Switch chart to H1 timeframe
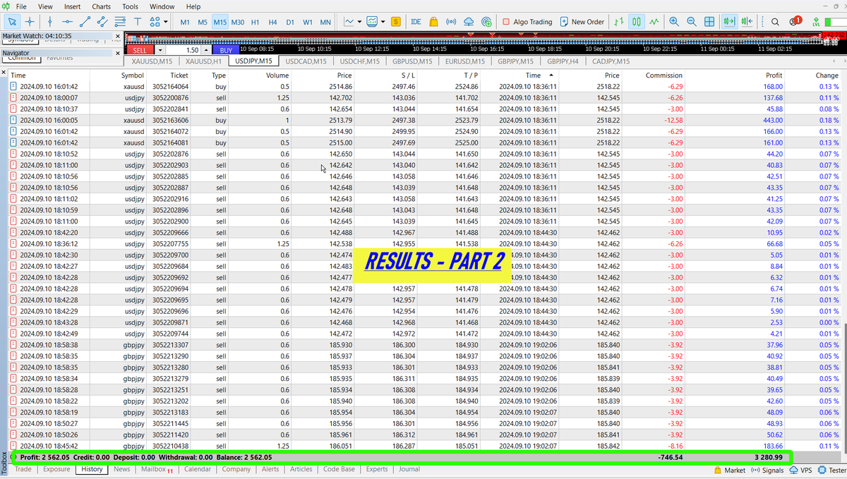 point(256,22)
